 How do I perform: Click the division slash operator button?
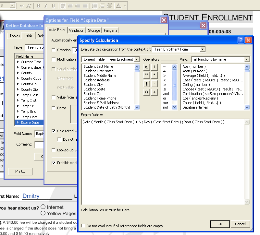pyautogui.click(x=155, y=67)
